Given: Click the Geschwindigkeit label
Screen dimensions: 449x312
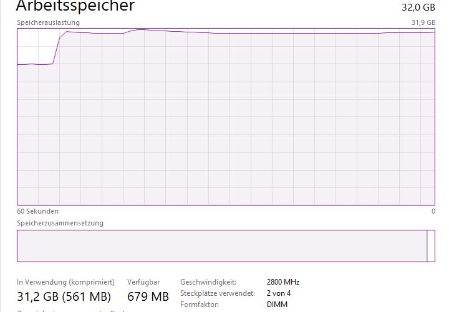Looking at the screenshot, I should pos(208,282).
